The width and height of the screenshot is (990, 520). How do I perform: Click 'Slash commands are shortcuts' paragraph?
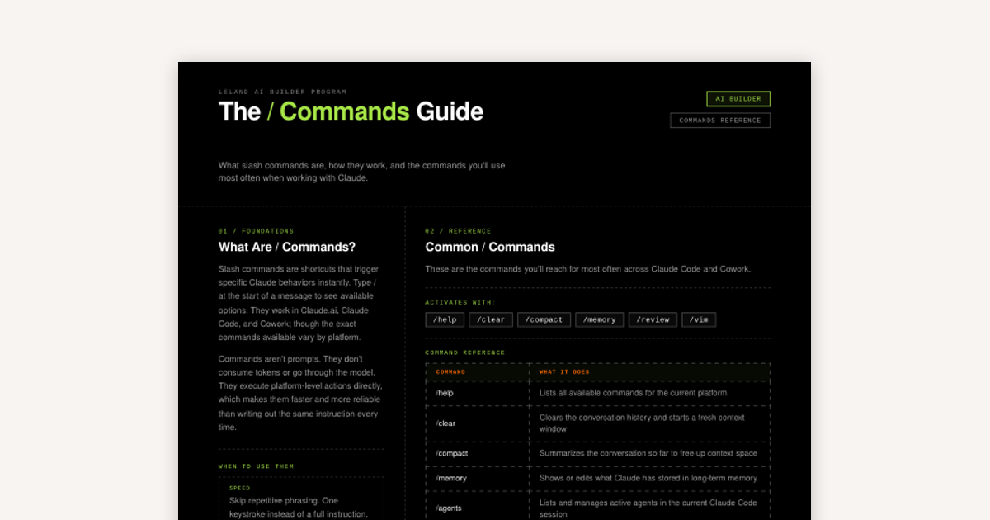(299, 303)
